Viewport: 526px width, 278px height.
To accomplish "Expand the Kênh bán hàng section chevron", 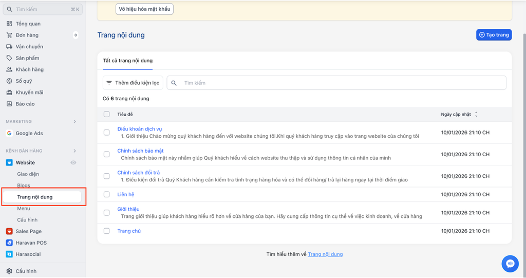I will (x=74, y=151).
